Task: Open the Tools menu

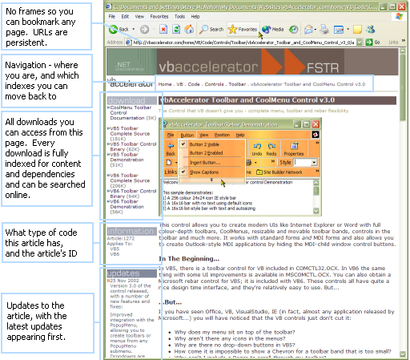Action: [x=179, y=17]
